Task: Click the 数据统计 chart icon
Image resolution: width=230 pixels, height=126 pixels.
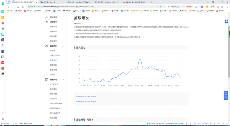Action: coord(46,46)
